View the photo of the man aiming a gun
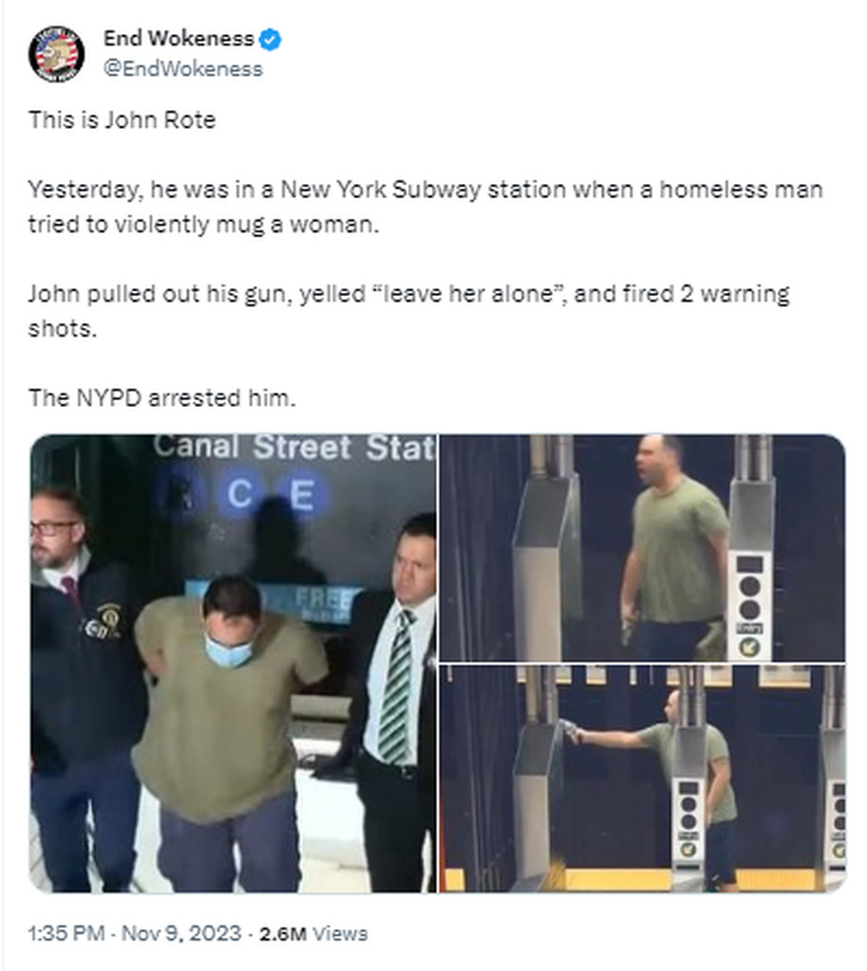Viewport: 867px width, 971px height. tap(642, 779)
